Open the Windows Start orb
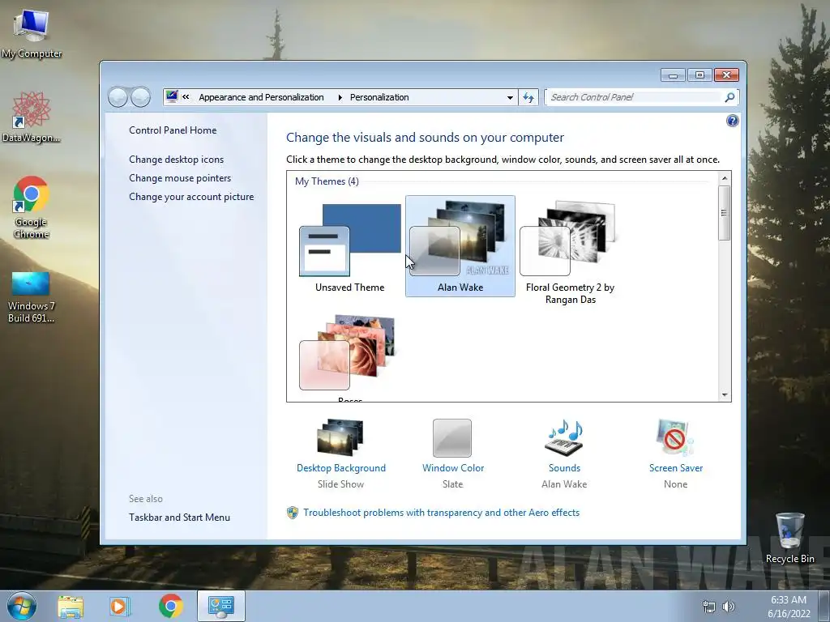830x622 pixels. point(22,606)
